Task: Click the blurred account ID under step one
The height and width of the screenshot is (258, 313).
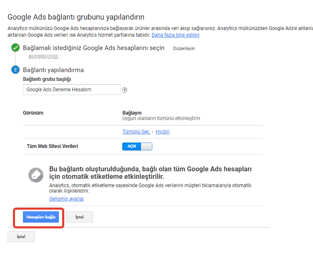Action: [45, 57]
